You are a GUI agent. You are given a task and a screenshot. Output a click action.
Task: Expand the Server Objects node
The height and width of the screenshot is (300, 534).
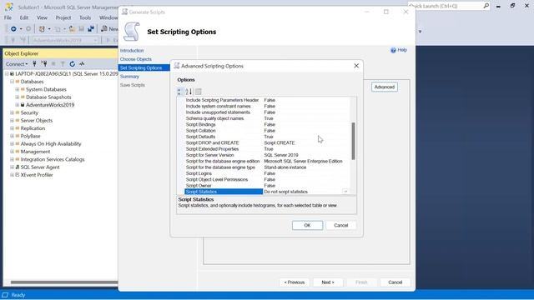tap(12, 120)
